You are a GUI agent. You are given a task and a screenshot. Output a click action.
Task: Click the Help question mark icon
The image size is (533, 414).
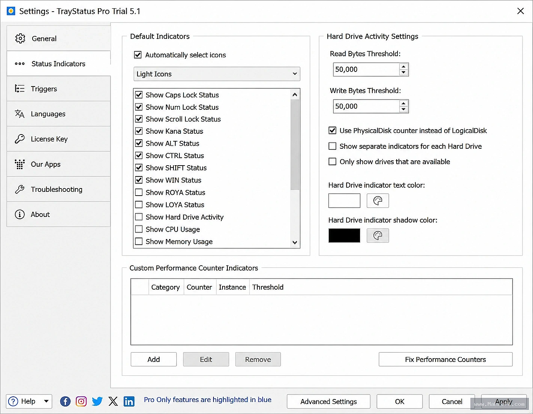coord(13,402)
